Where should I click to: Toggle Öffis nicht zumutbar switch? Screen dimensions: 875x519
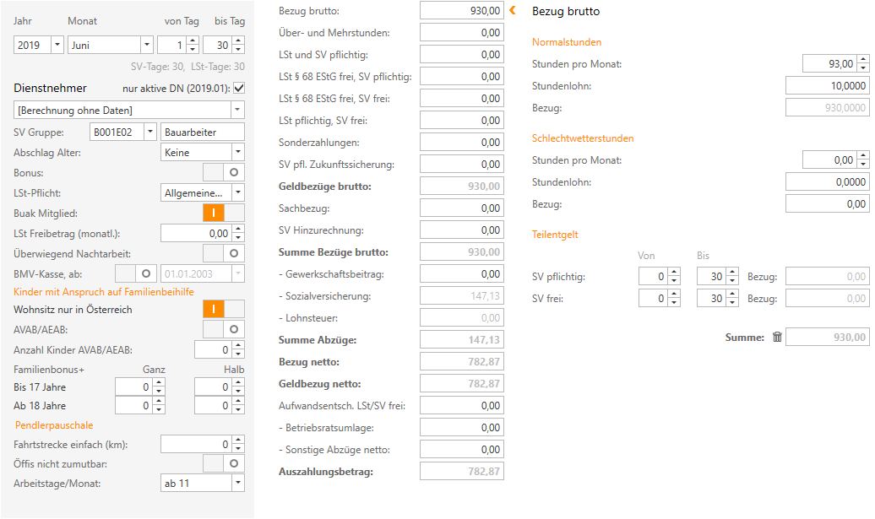224,463
